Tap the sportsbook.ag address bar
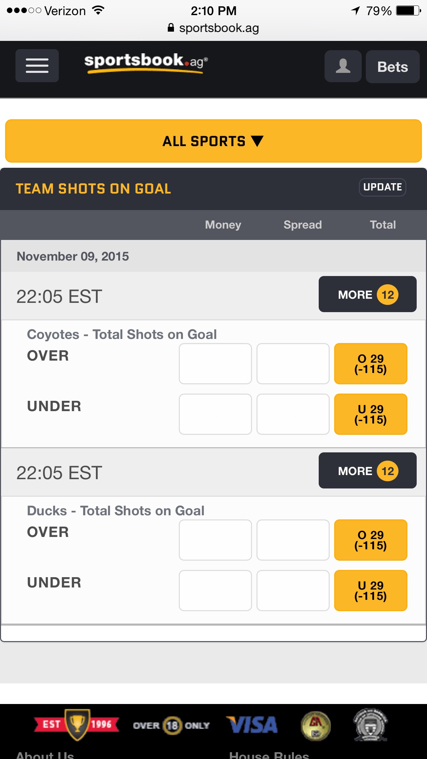This screenshot has width=427, height=759. (x=213, y=28)
